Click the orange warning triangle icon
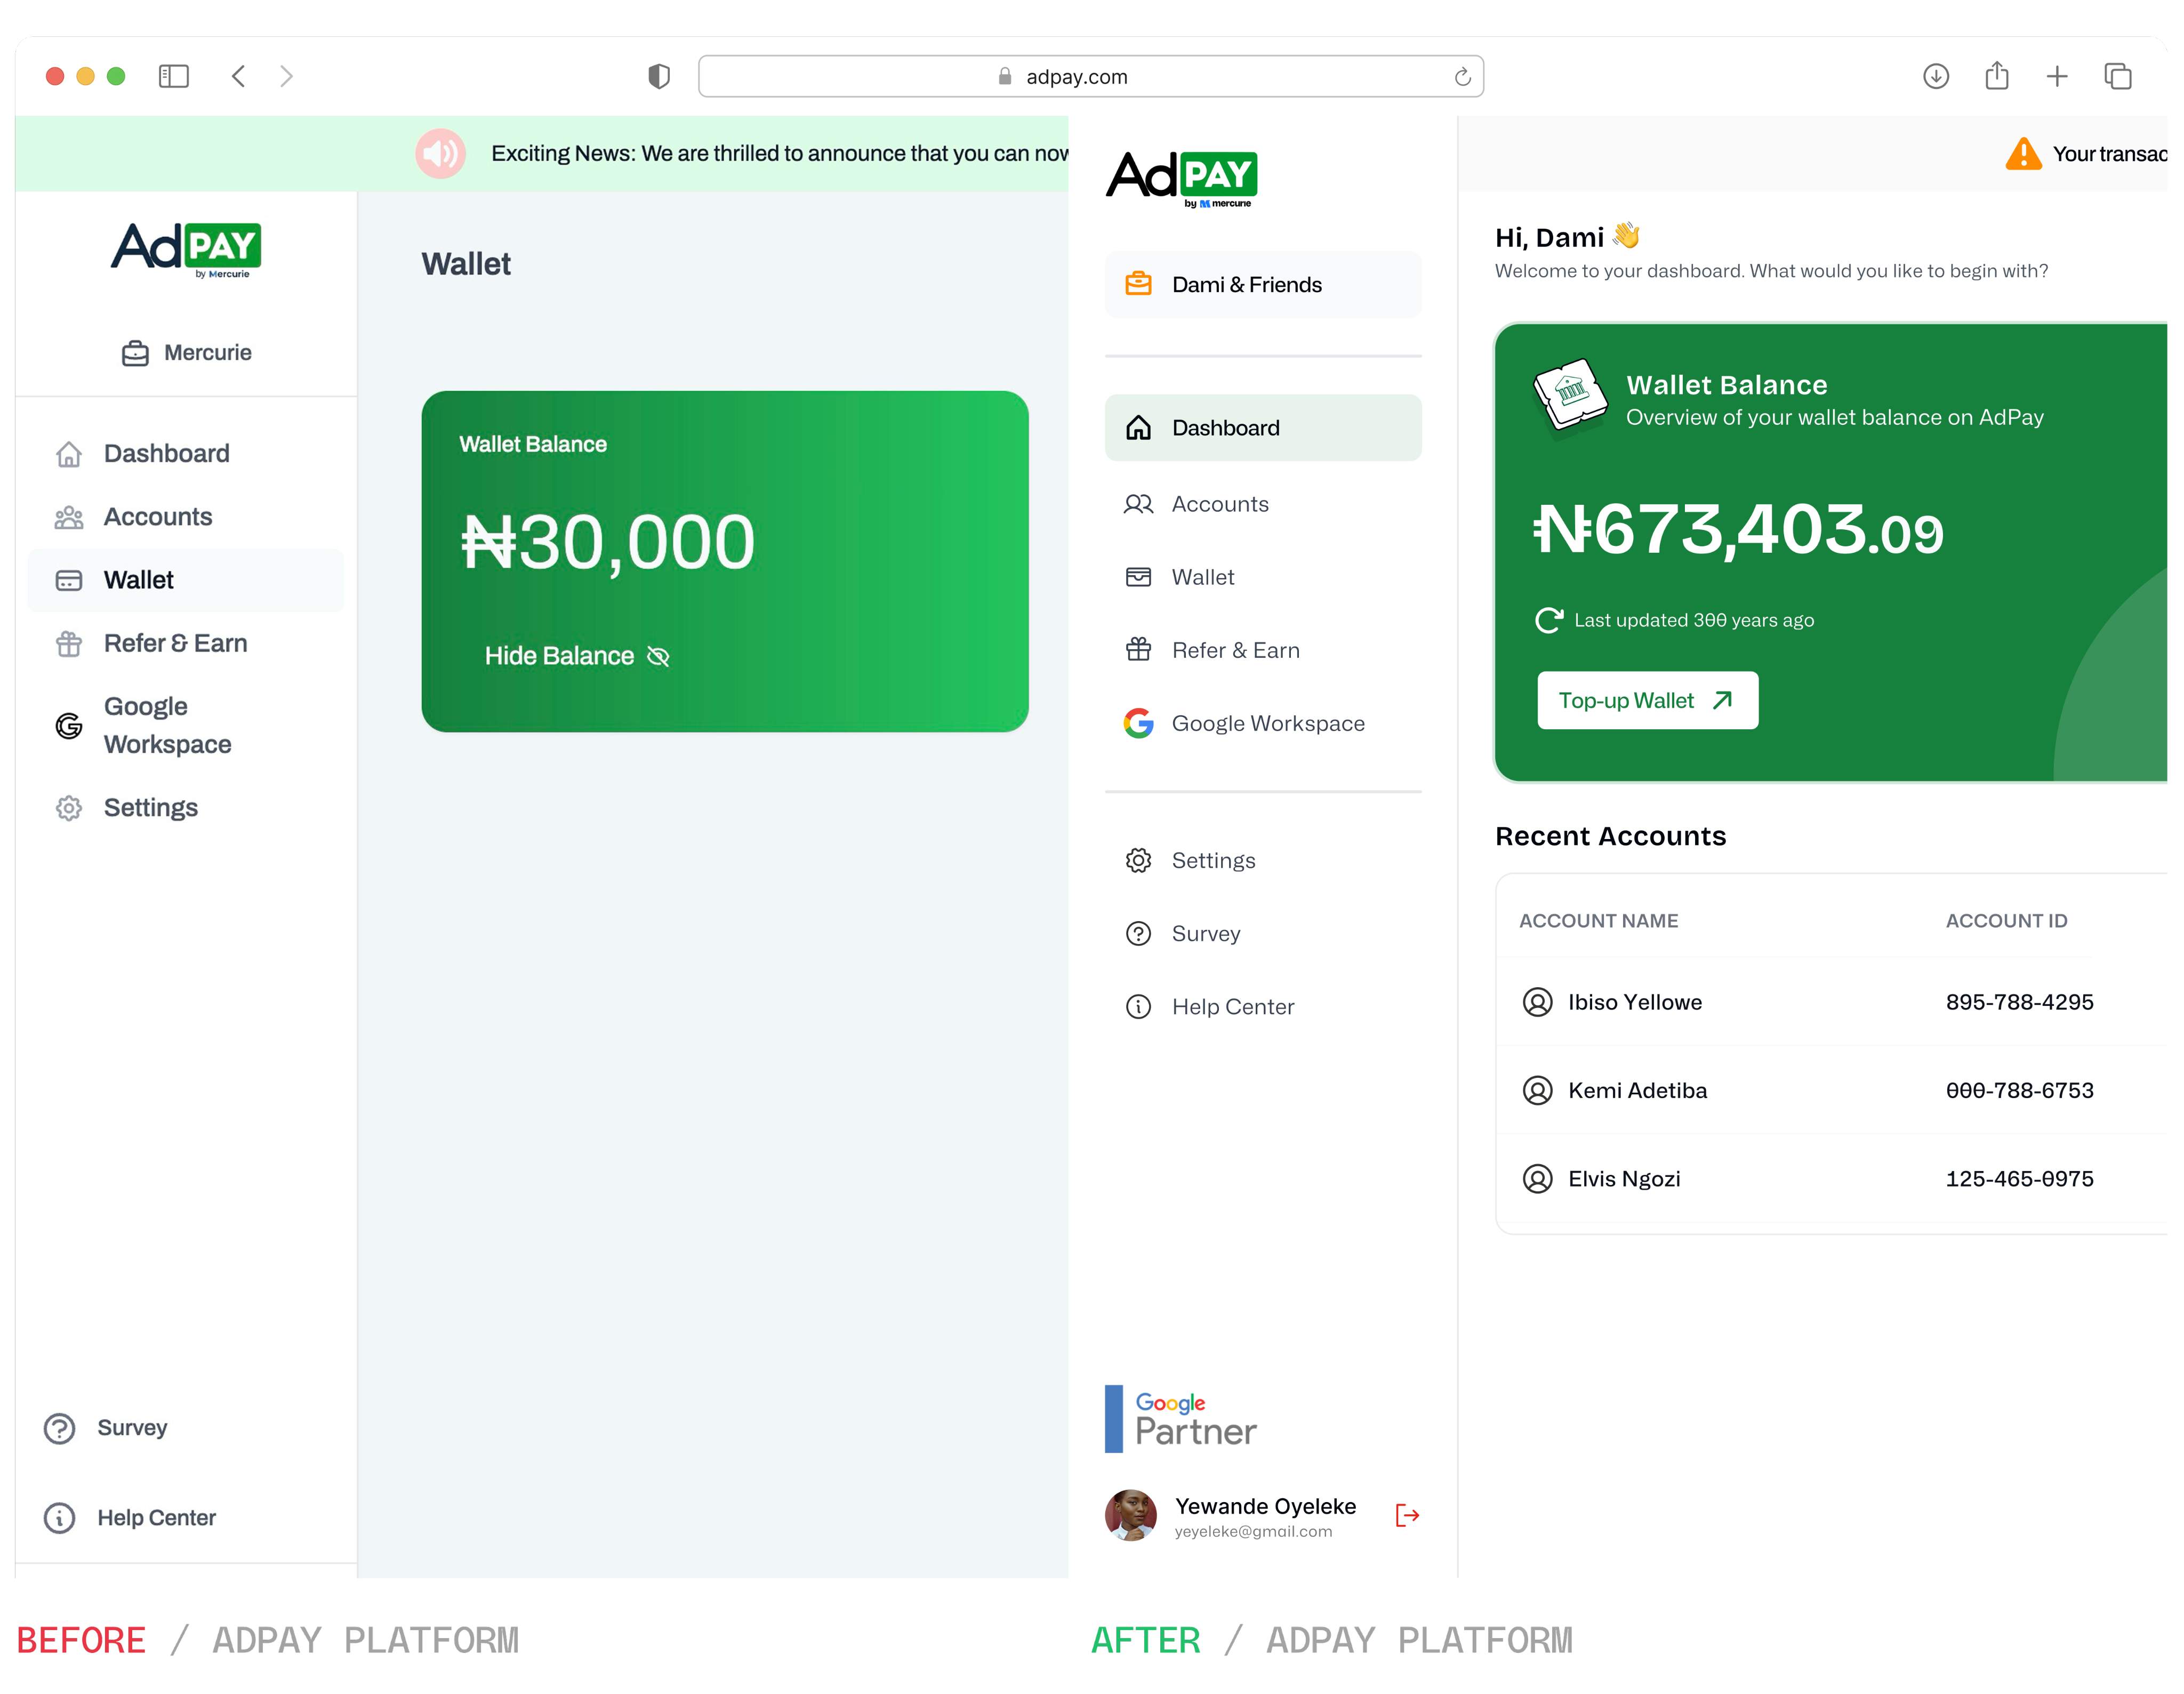The height and width of the screenshot is (1694, 2184). coord(2023,154)
